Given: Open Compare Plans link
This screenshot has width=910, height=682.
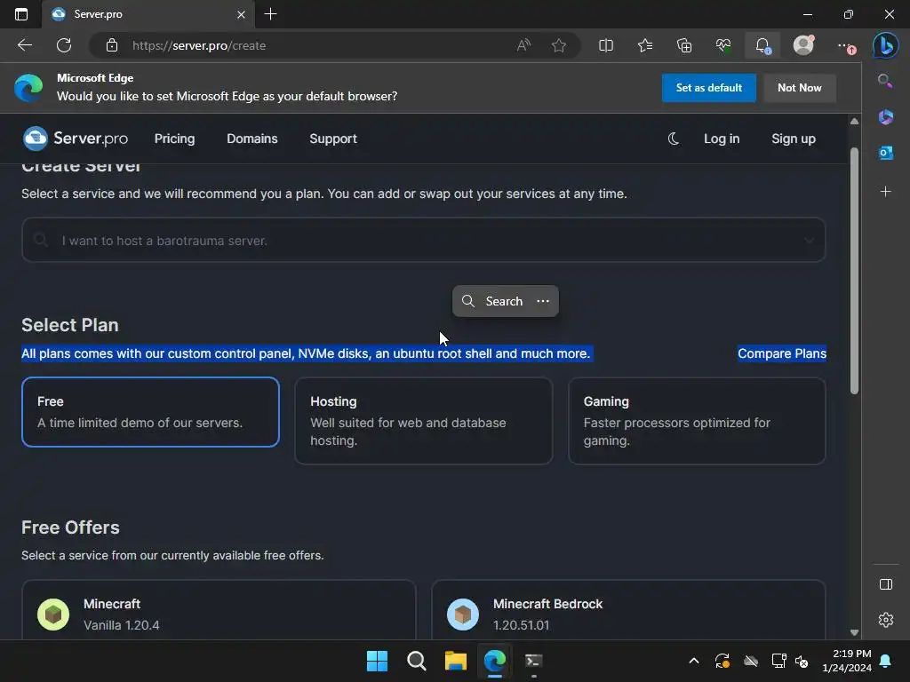Looking at the screenshot, I should click(782, 353).
